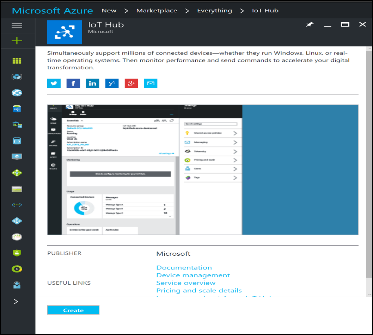
Task: Open Azure Active Directory diamond icon
Action: [x=17, y=221]
